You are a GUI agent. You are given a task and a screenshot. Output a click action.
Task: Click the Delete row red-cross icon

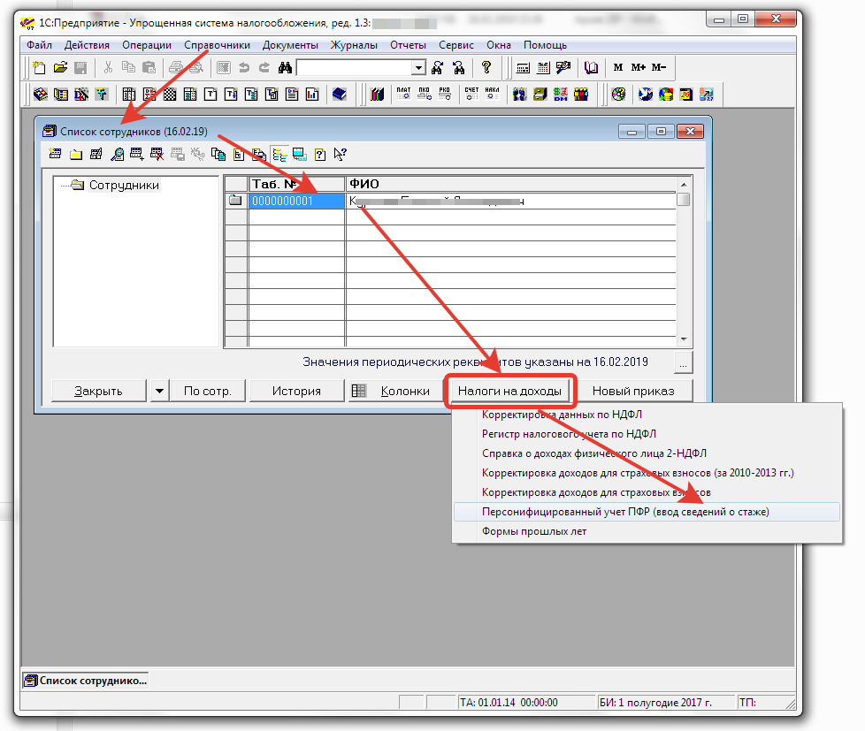click(x=157, y=155)
